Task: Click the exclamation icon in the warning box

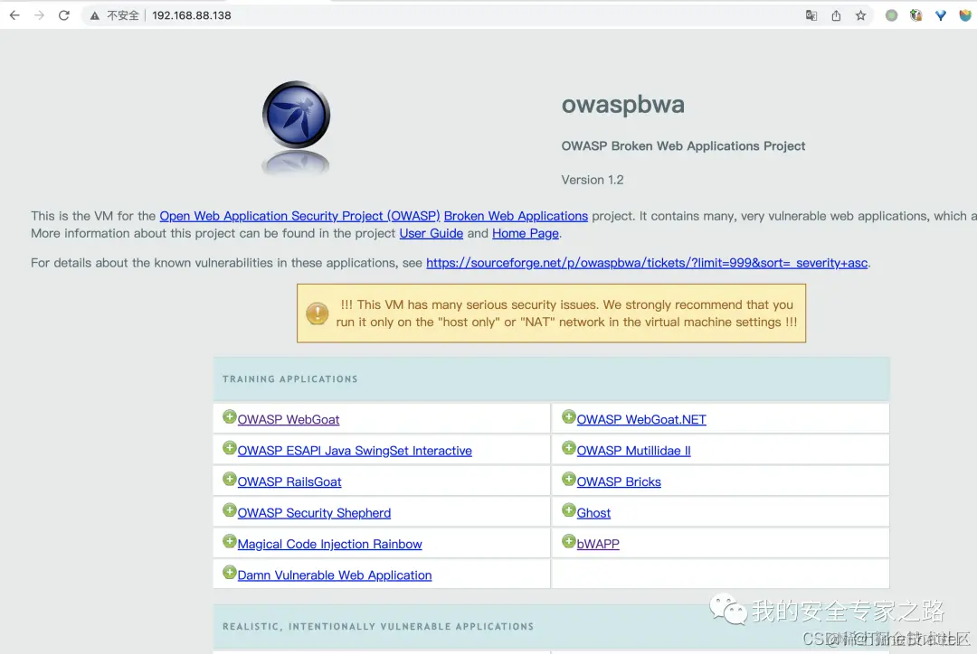Action: 318,313
